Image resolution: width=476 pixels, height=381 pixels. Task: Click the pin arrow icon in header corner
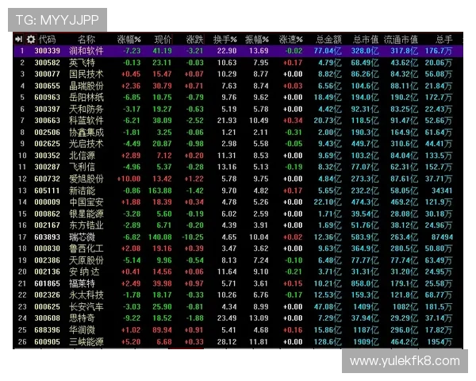[19, 39]
